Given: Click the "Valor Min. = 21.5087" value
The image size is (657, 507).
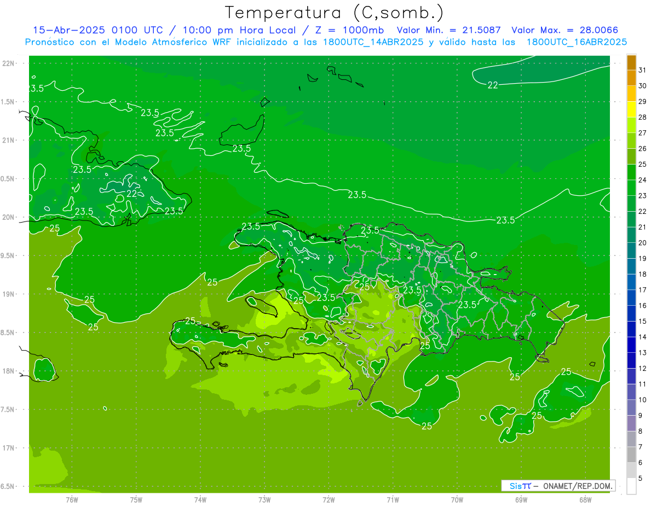Looking at the screenshot, I should (x=448, y=31).
